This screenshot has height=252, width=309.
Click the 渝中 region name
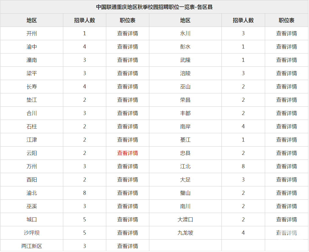[32, 47]
